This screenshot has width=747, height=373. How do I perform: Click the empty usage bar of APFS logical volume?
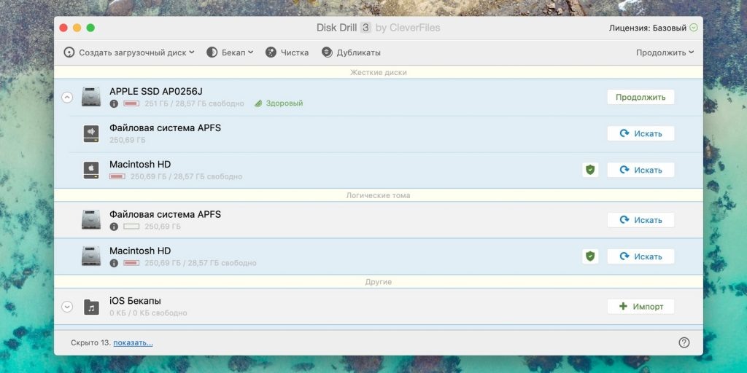(131, 227)
